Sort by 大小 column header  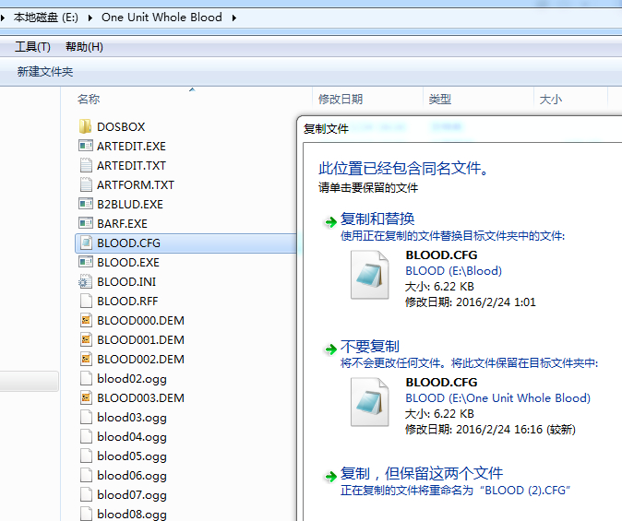click(x=551, y=99)
